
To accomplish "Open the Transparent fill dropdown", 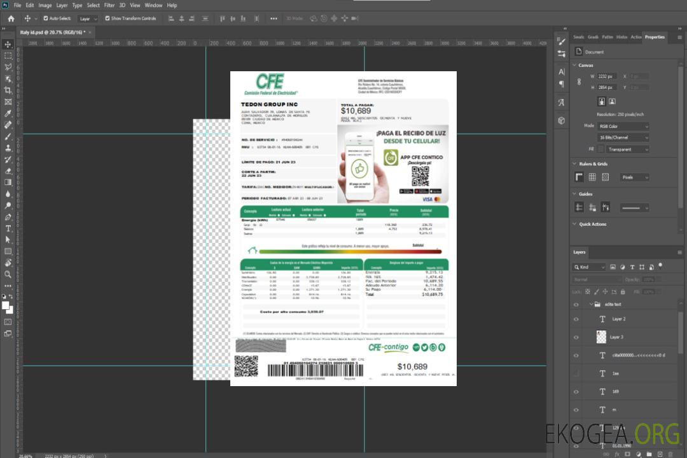I will coord(627,149).
